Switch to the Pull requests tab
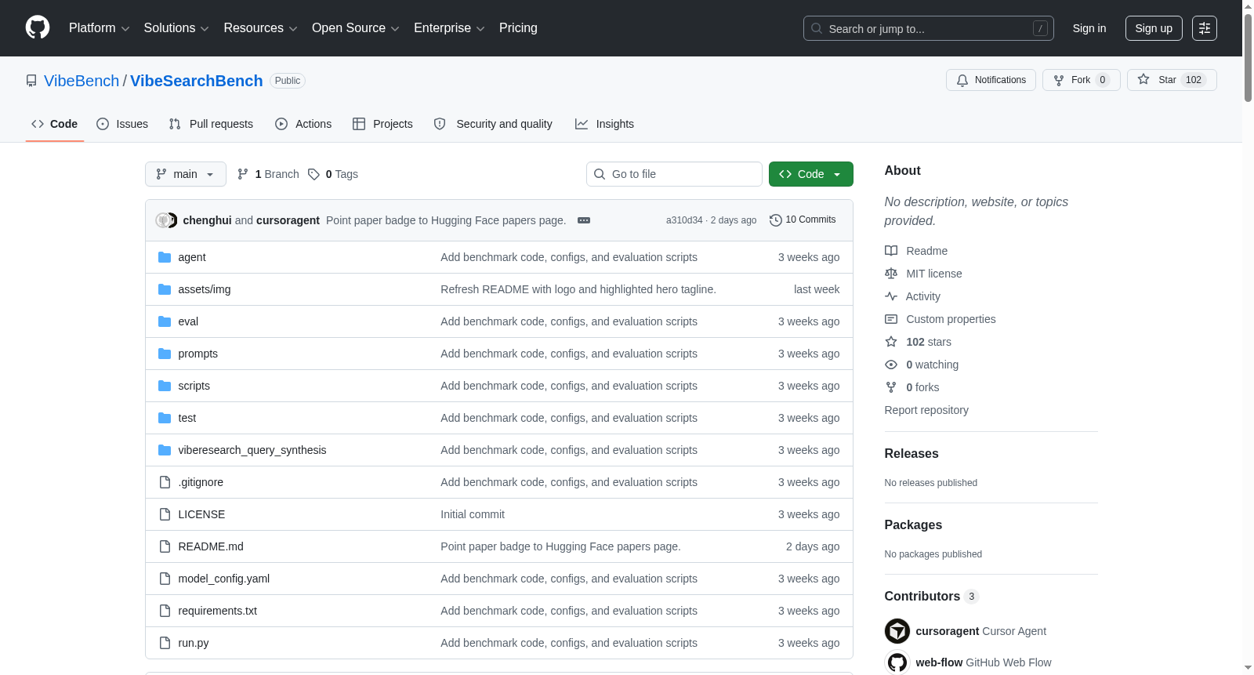The height and width of the screenshot is (675, 1254). [211, 124]
